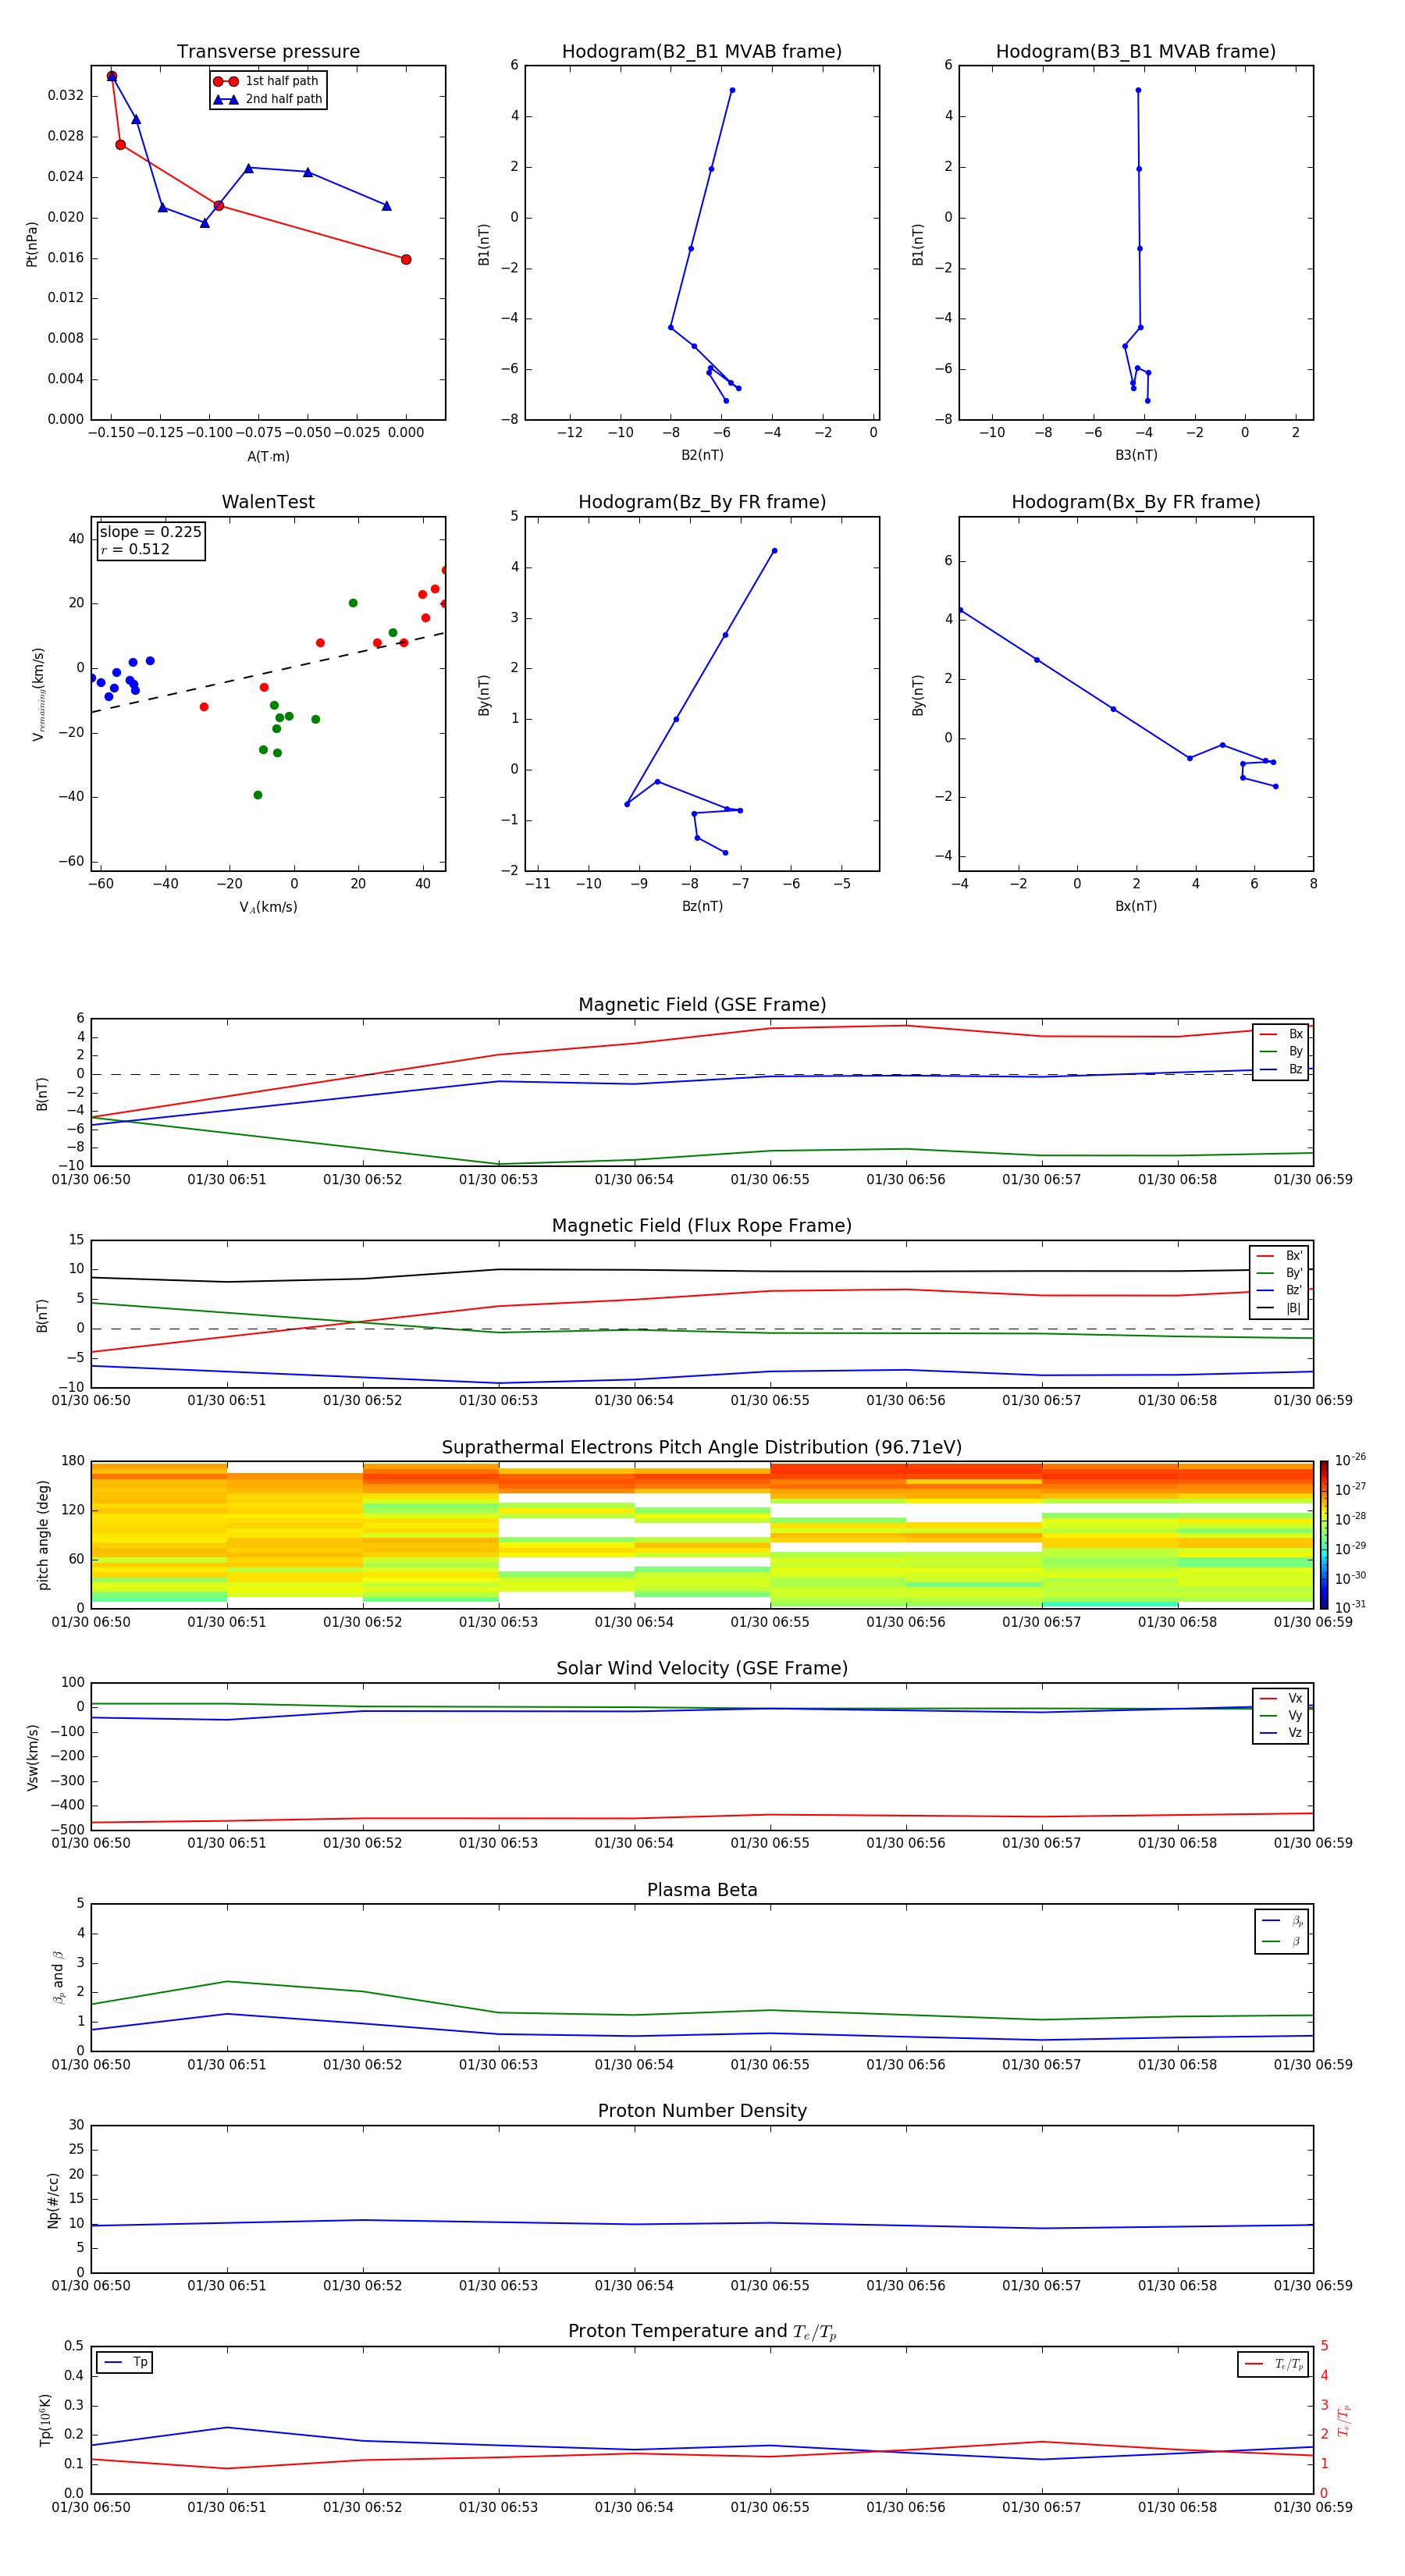Click the 10^-31 color scale label
The image size is (1405, 2576).
click(x=1350, y=1607)
